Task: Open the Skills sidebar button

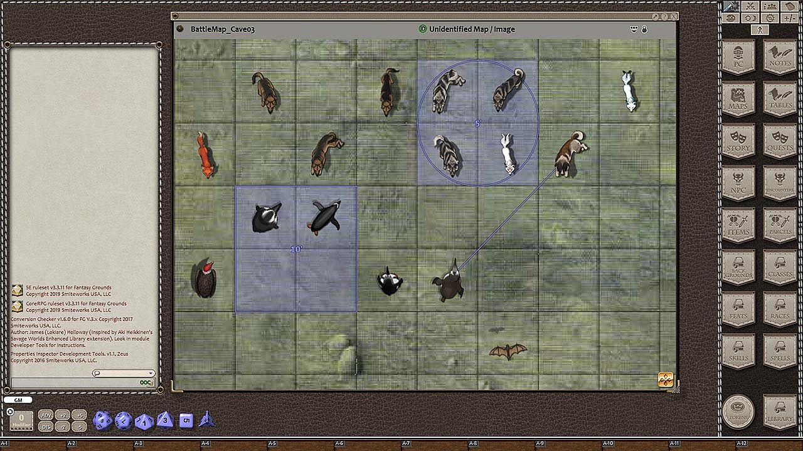Action: 738,351
